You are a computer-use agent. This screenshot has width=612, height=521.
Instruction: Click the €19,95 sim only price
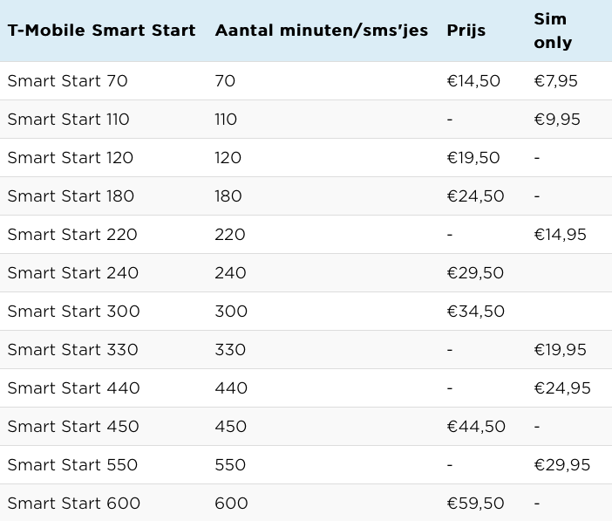point(560,350)
